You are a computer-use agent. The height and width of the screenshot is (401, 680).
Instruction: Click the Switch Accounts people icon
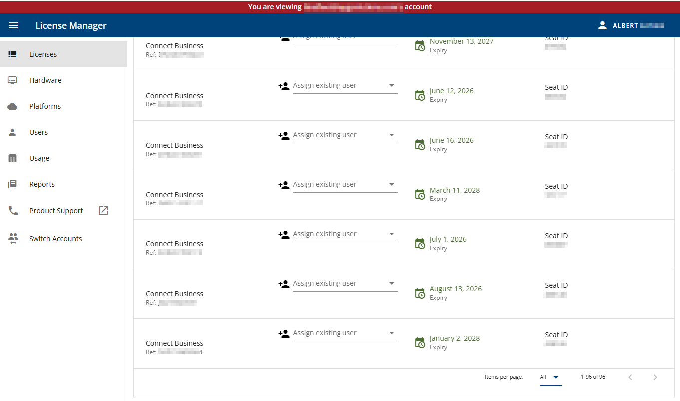click(x=13, y=239)
